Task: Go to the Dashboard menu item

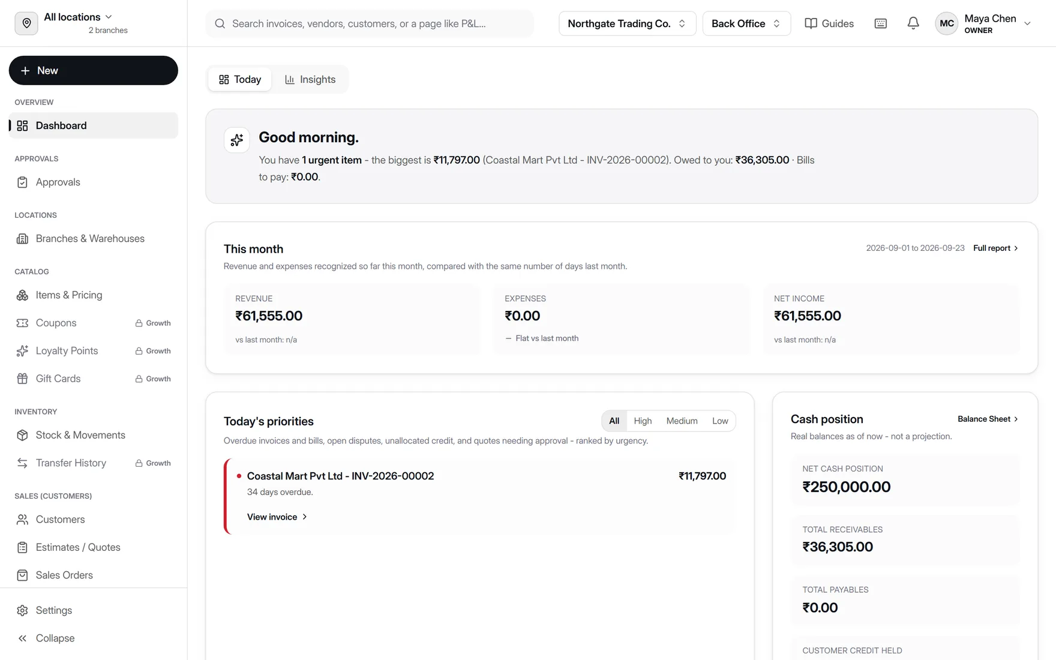Action: coord(94,125)
